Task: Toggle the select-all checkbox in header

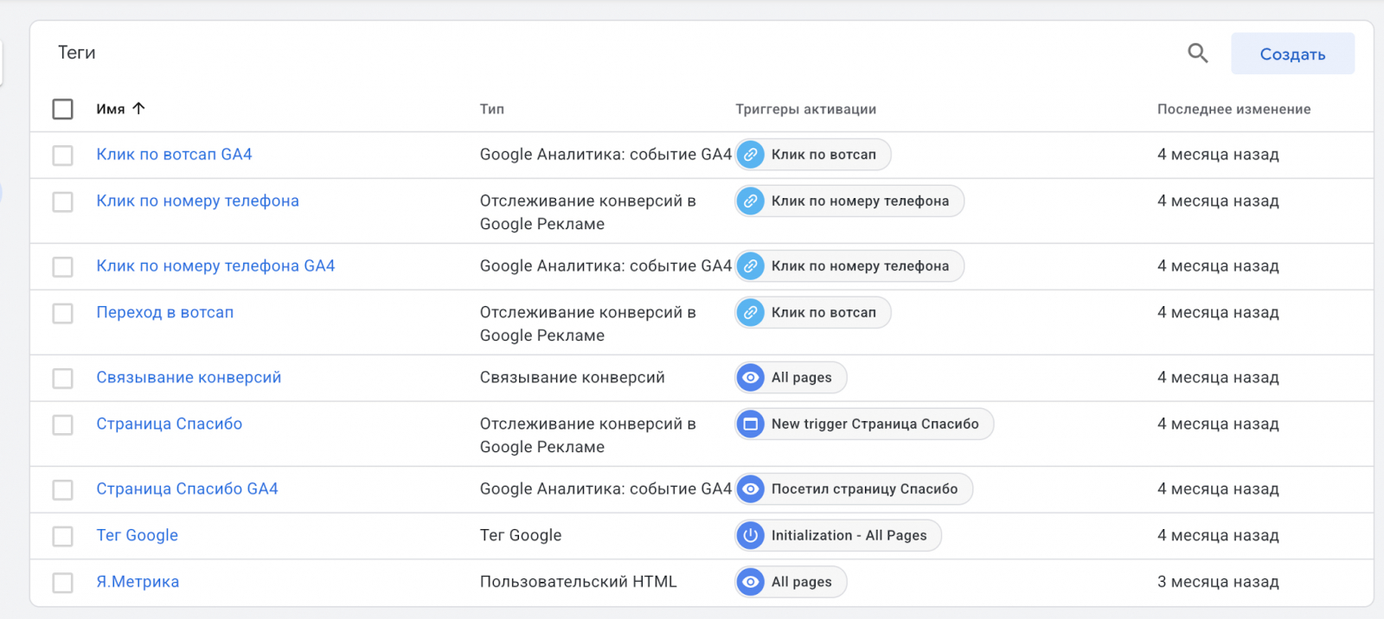Action: point(63,110)
